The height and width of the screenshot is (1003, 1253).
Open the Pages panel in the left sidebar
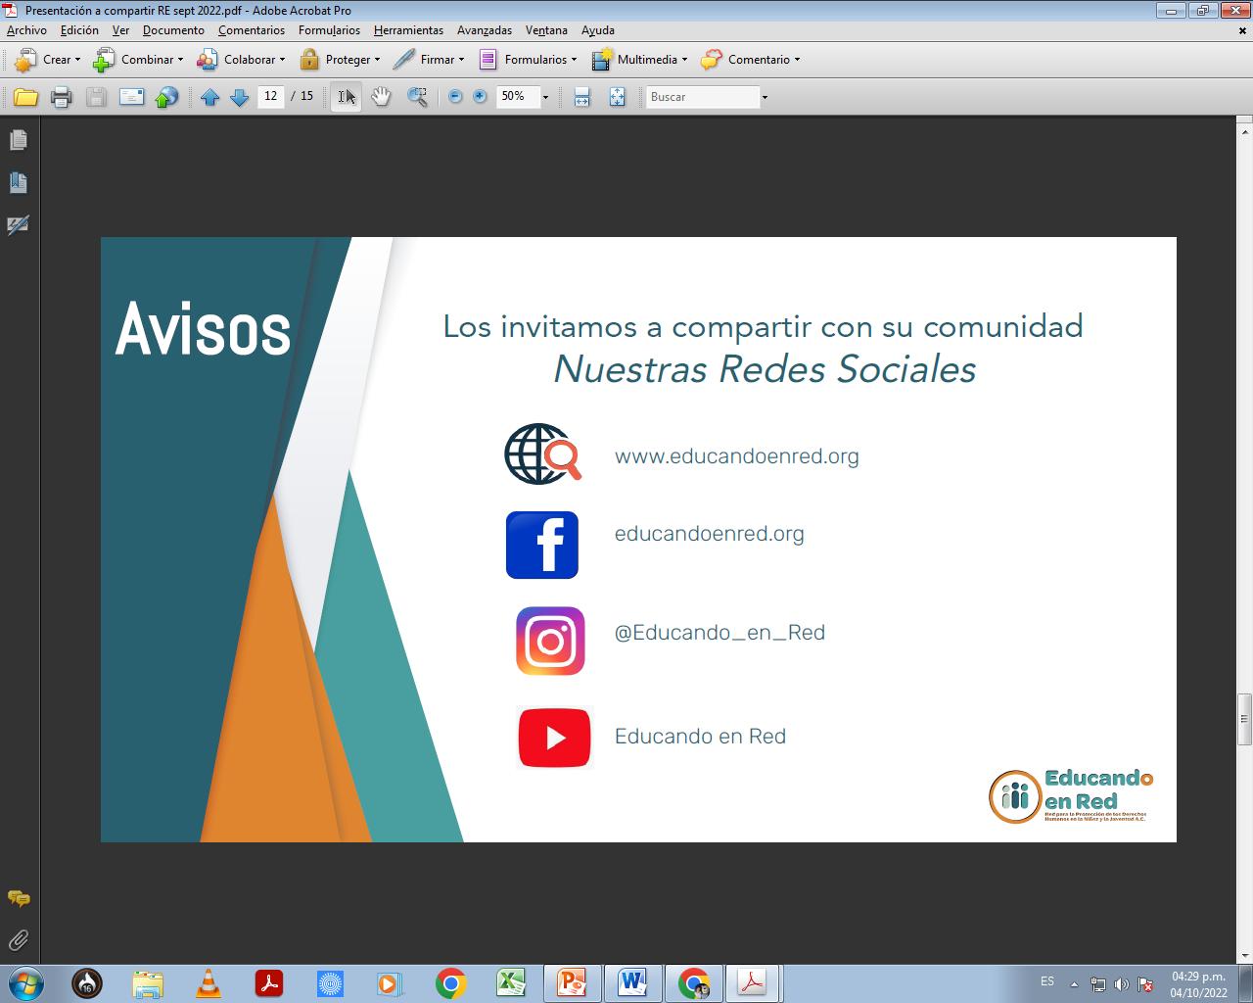(x=18, y=140)
